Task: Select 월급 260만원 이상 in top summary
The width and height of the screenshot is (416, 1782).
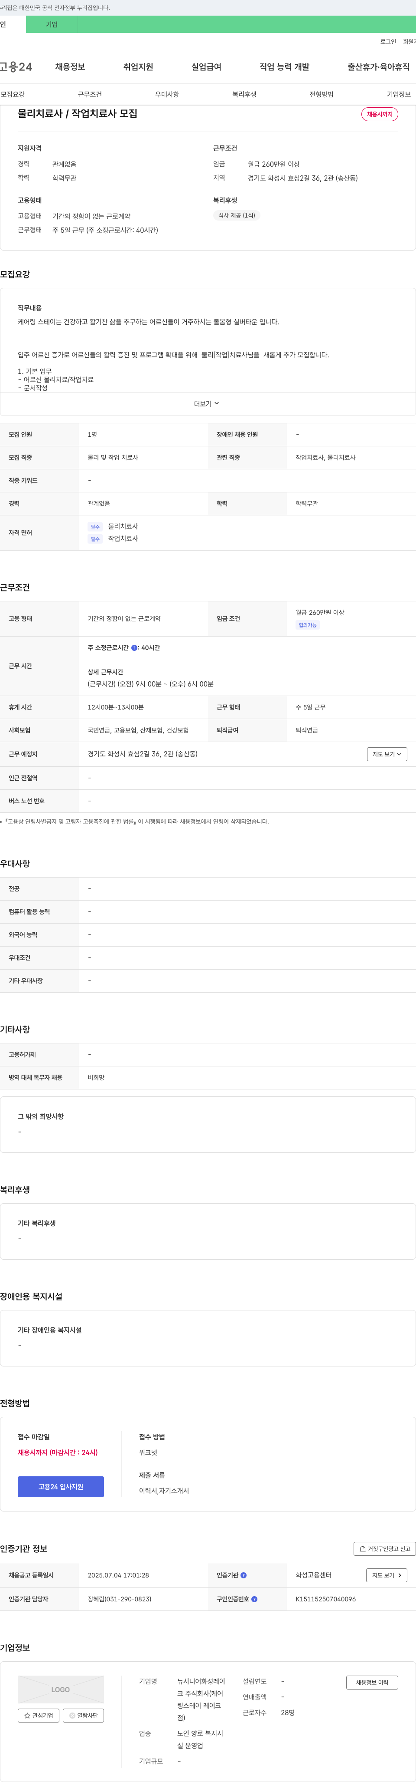Action: click(x=274, y=164)
